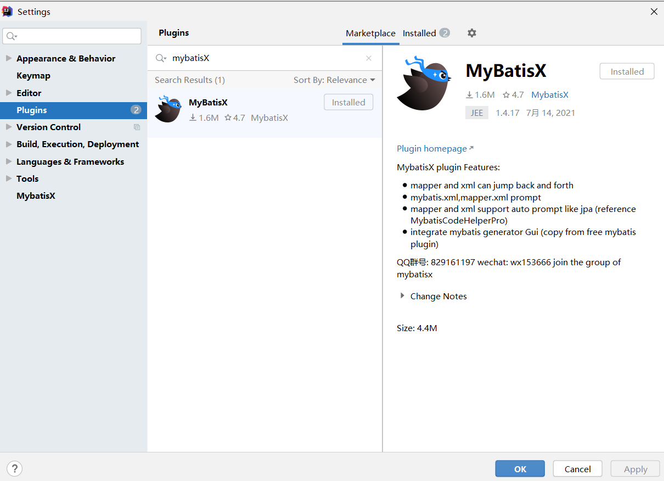Open the plugins settings gear menu
This screenshot has height=481, width=664.
(x=472, y=33)
